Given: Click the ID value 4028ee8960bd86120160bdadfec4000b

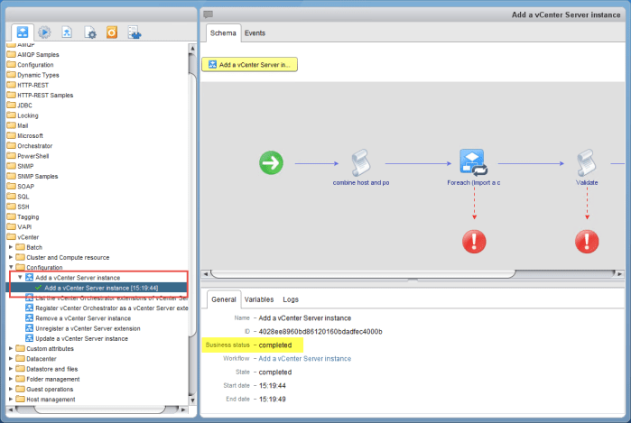Looking at the screenshot, I should click(x=320, y=332).
